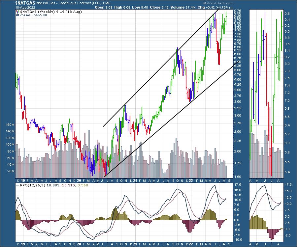Click the 22 year marker on bottom axis
The image size is (297, 247).
(191, 180)
